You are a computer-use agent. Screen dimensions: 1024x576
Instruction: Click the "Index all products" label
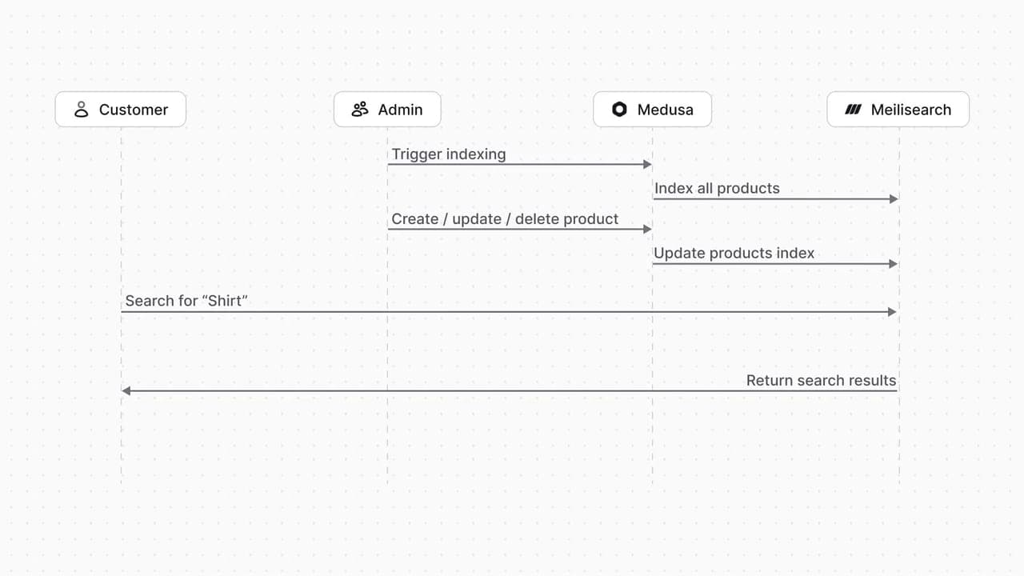coord(717,189)
